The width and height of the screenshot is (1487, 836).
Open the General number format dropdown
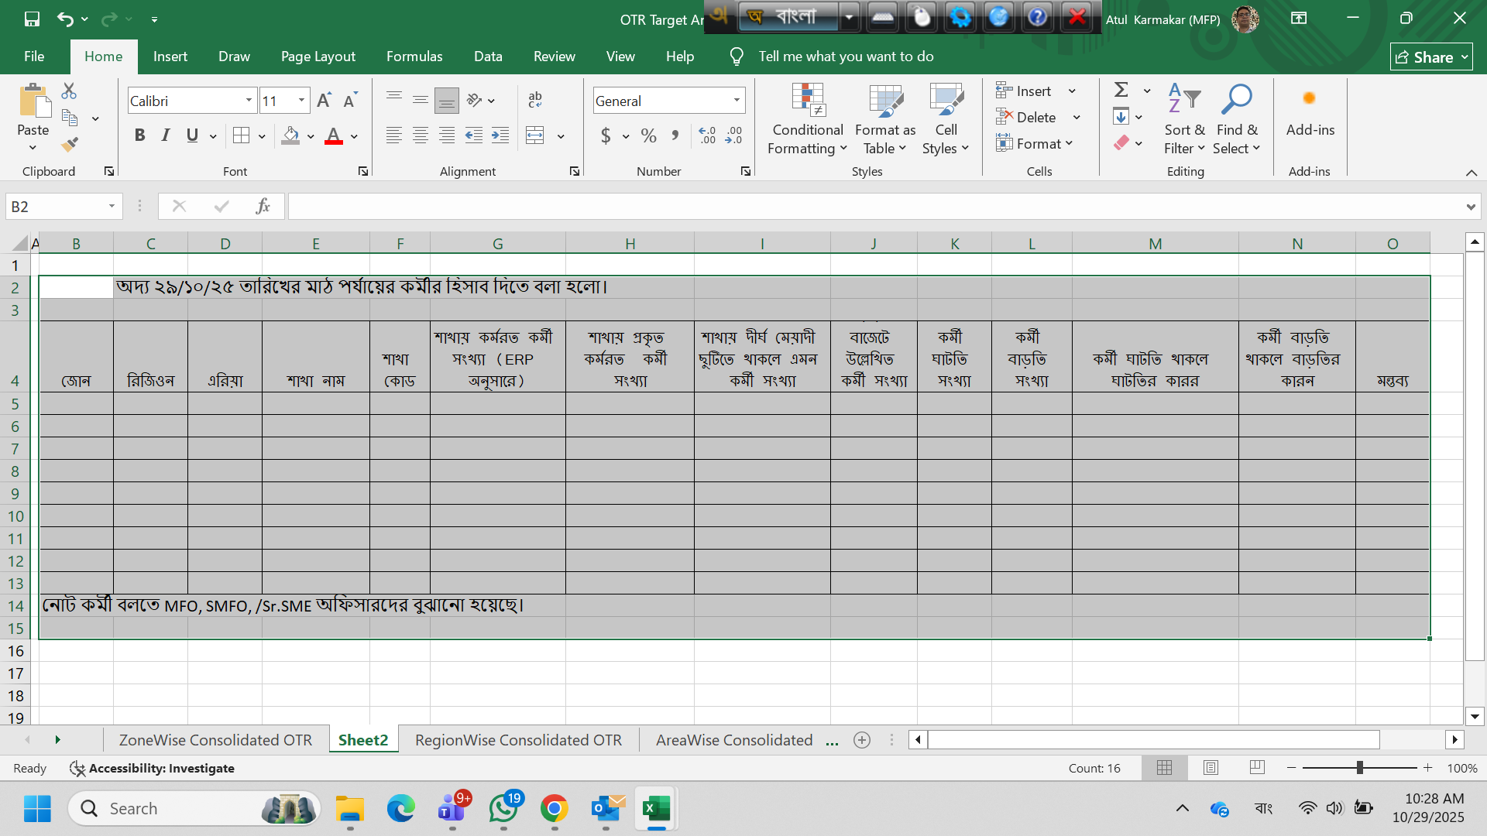[x=737, y=101]
